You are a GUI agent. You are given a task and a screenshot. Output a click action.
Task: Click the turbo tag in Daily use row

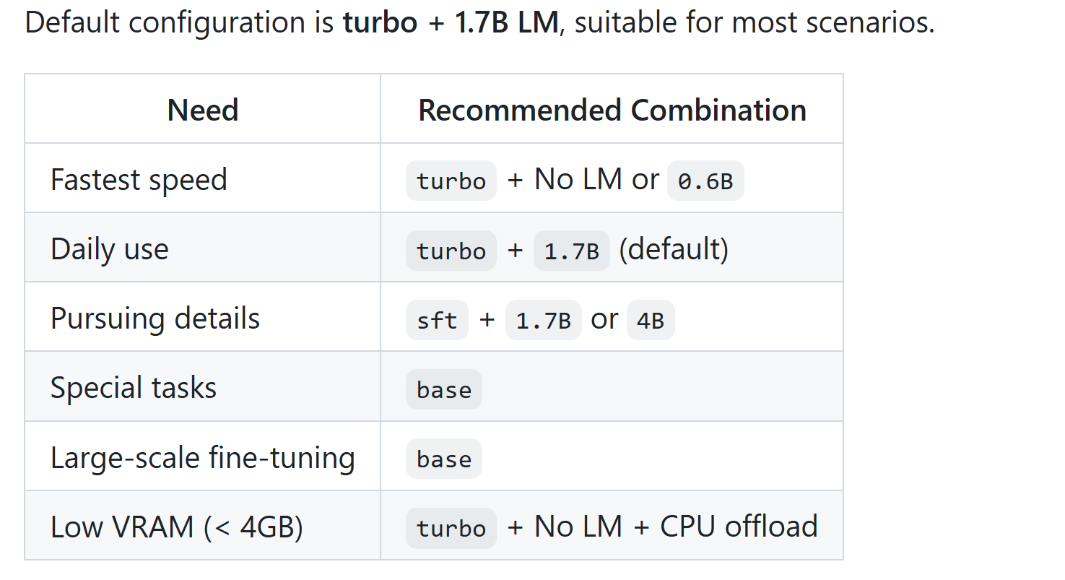451,251
